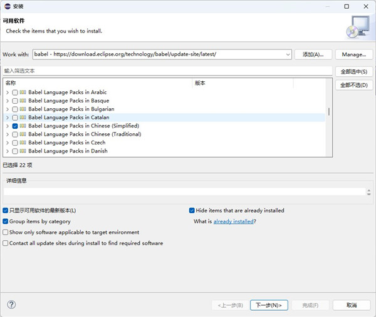Image resolution: width=376 pixels, height=317 pixels.
Task: Click the 下一步(N)> next button
Action: click(x=269, y=305)
